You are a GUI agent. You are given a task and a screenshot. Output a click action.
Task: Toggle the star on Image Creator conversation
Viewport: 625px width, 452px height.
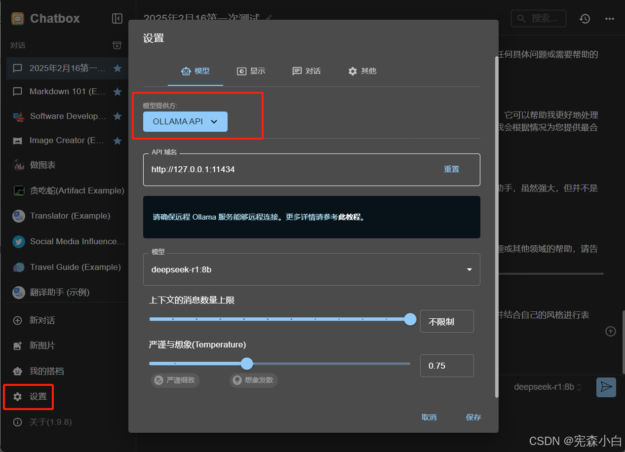(117, 140)
